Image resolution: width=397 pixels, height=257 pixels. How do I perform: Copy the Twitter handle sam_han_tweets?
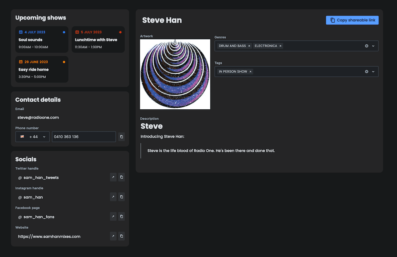(x=121, y=177)
